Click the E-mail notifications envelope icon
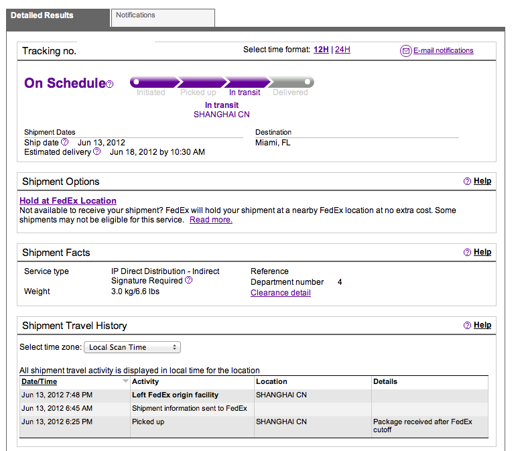Viewport: 522px width, 451px height. [406, 51]
